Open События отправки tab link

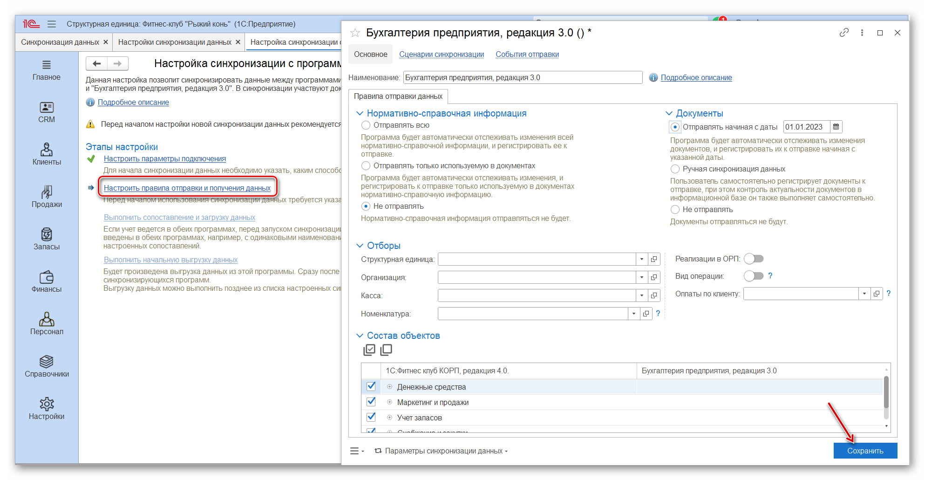click(527, 55)
